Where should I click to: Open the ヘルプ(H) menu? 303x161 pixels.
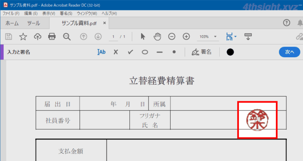click(109, 13)
